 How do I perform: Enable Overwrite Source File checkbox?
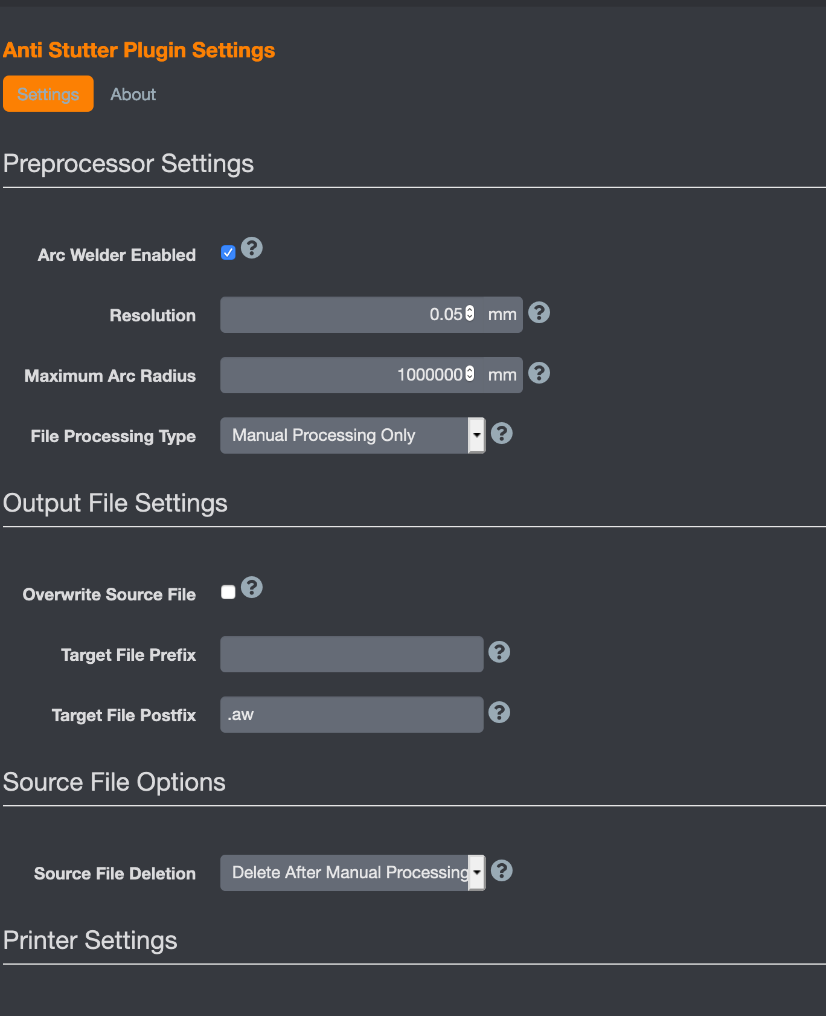[228, 592]
